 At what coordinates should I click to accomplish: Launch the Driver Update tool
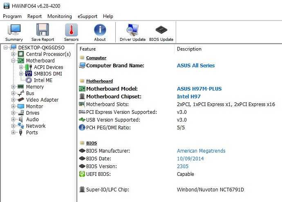click(x=132, y=30)
